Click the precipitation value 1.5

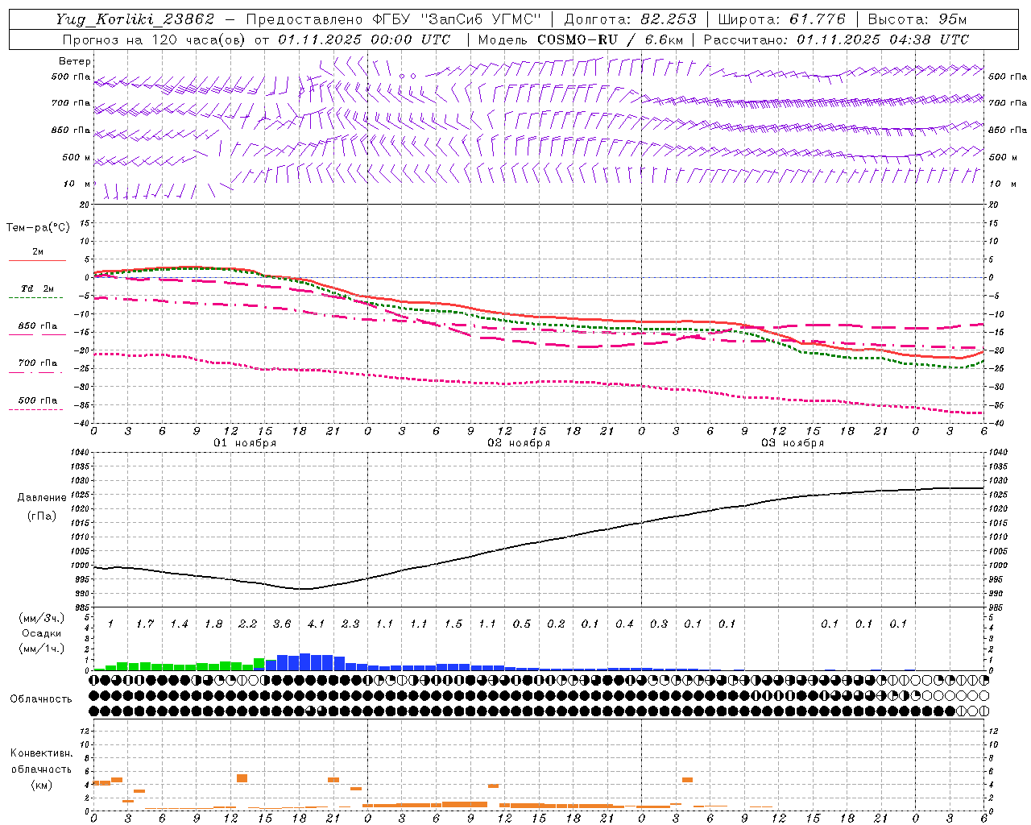tap(453, 624)
